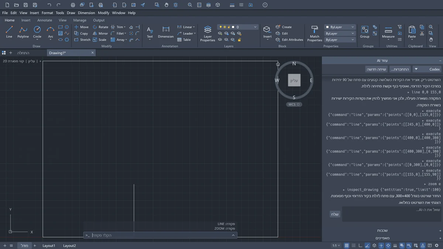The width and height of the screenshot is (443, 249).
Task: Toggle snap mode dots in status bar
Action: (x=354, y=245)
